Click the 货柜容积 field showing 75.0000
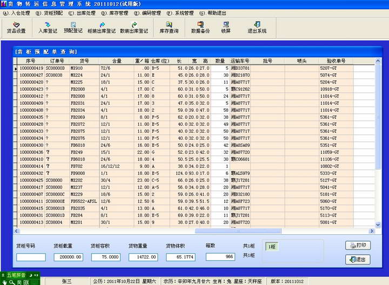The width and height of the screenshot is (389, 285). pyautogui.click(x=106, y=257)
